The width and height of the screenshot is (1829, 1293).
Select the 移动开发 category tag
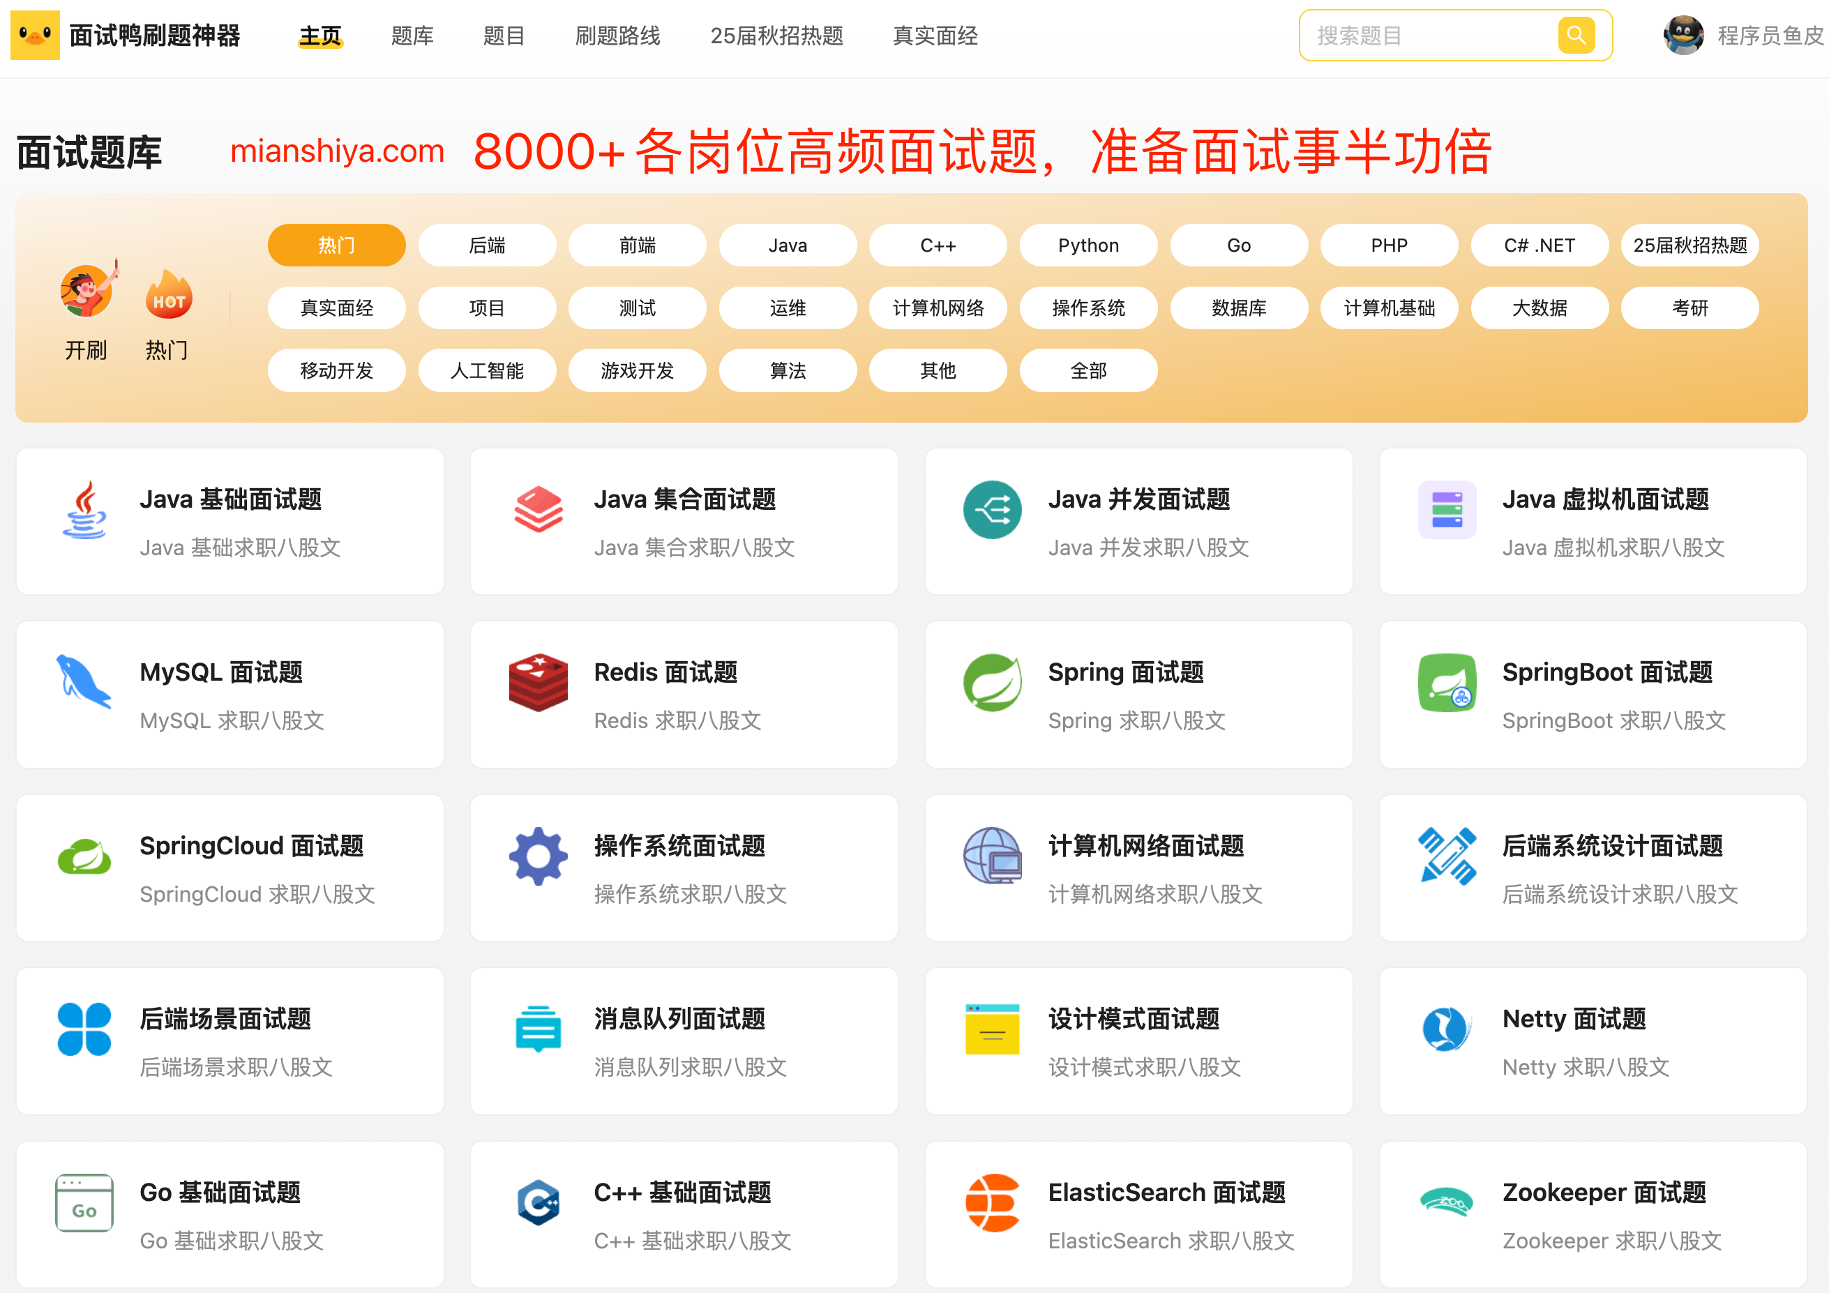pyautogui.click(x=336, y=370)
